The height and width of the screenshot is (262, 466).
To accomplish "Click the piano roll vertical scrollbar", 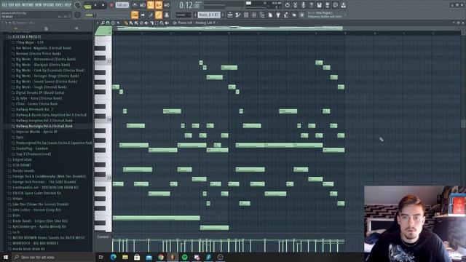I will (463, 124).
